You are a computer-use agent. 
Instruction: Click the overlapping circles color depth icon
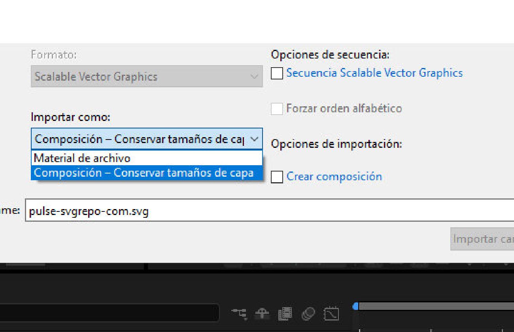coord(308,313)
